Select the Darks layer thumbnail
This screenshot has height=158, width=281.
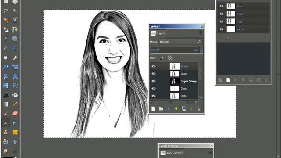coord(175,88)
